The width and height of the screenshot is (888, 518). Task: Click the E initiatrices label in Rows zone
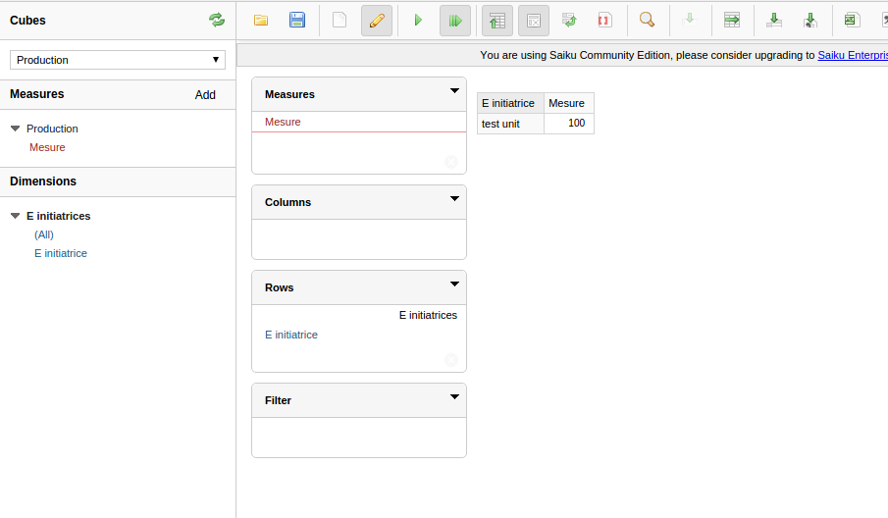pyautogui.click(x=428, y=315)
